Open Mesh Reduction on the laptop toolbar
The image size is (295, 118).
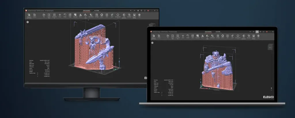pos(243,36)
